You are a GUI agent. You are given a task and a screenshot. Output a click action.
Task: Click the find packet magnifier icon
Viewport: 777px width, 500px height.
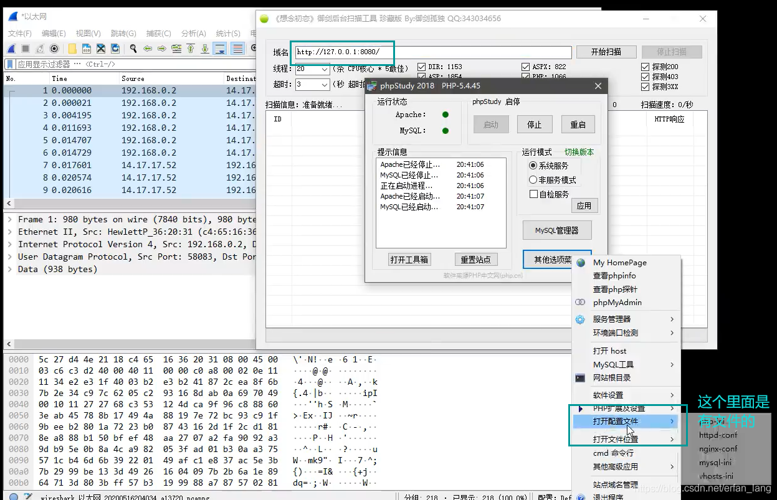coord(133,49)
